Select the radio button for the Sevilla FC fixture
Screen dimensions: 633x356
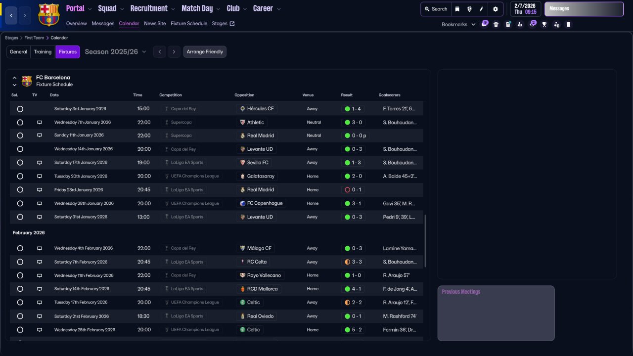click(20, 163)
